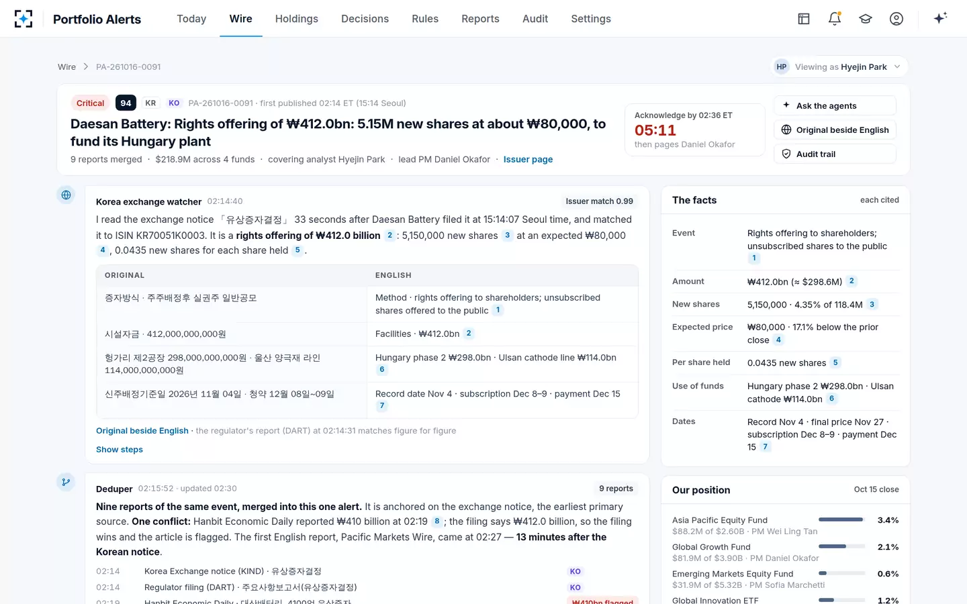Open the layout panel icon in header
Image resolution: width=967 pixels, height=604 pixels.
tap(804, 19)
